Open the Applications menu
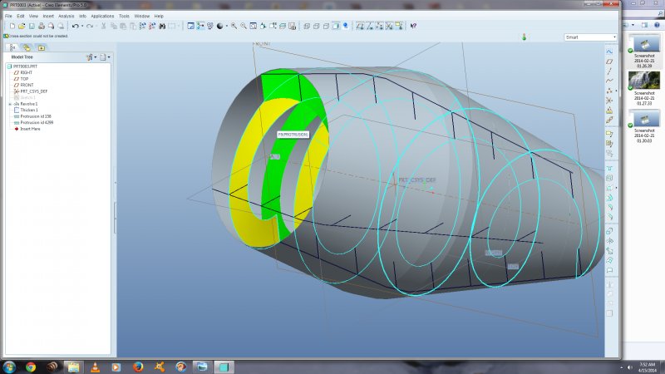The width and height of the screenshot is (665, 374). 102,16
